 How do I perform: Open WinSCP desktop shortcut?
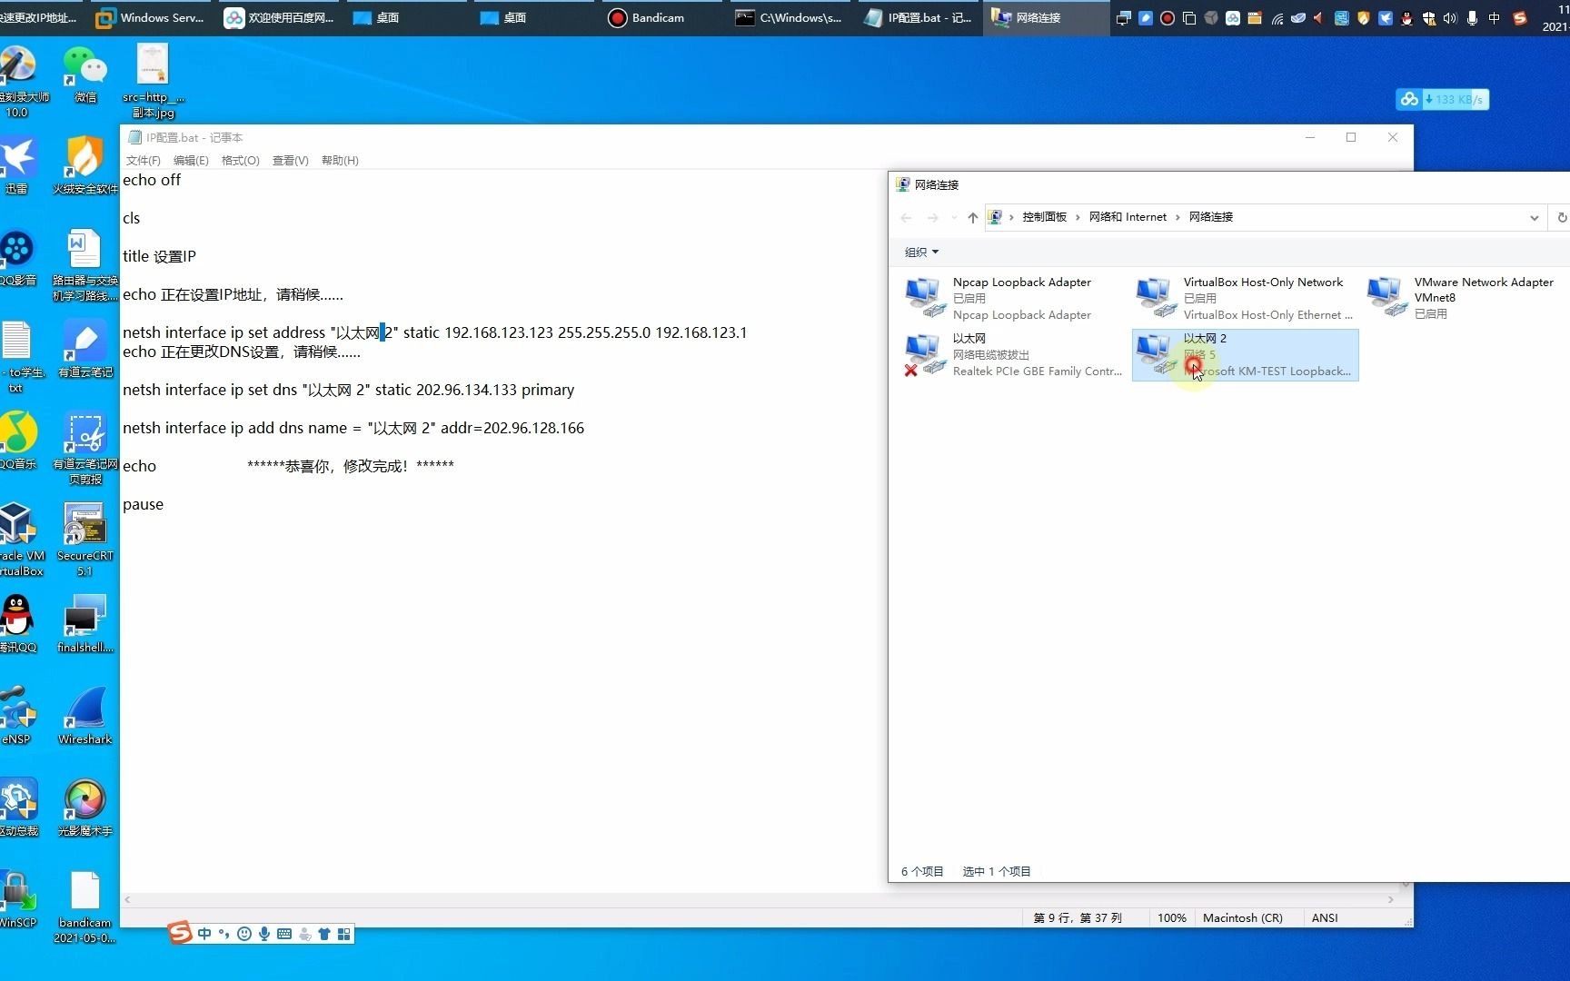point(17,899)
